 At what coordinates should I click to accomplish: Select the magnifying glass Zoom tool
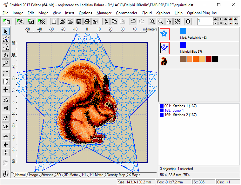pos(6,63)
